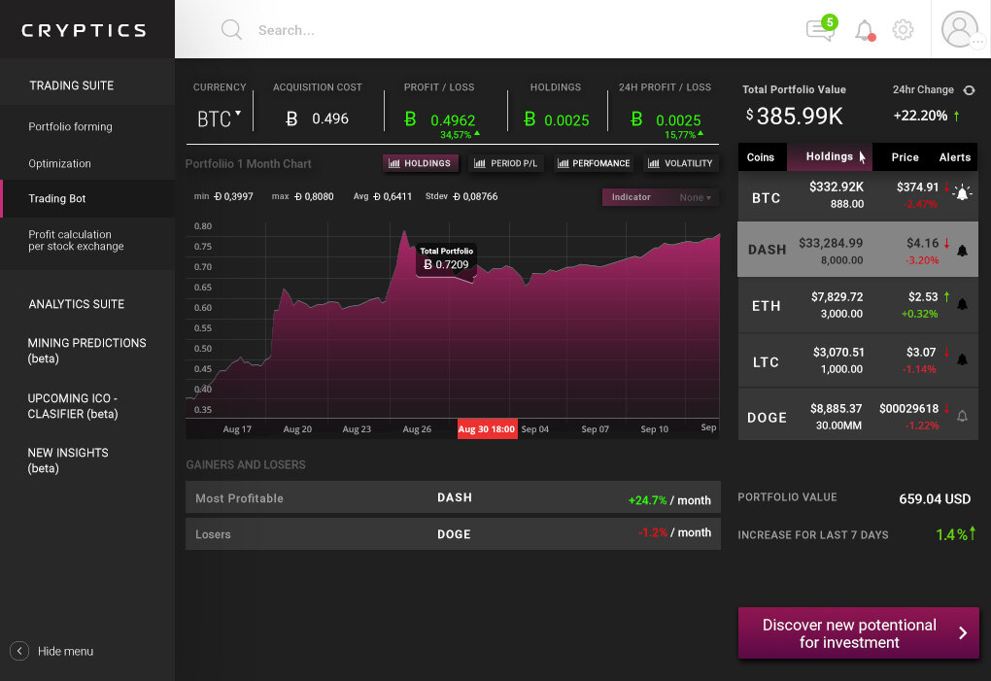Open the user profile avatar
The width and height of the screenshot is (991, 681).
960,29
